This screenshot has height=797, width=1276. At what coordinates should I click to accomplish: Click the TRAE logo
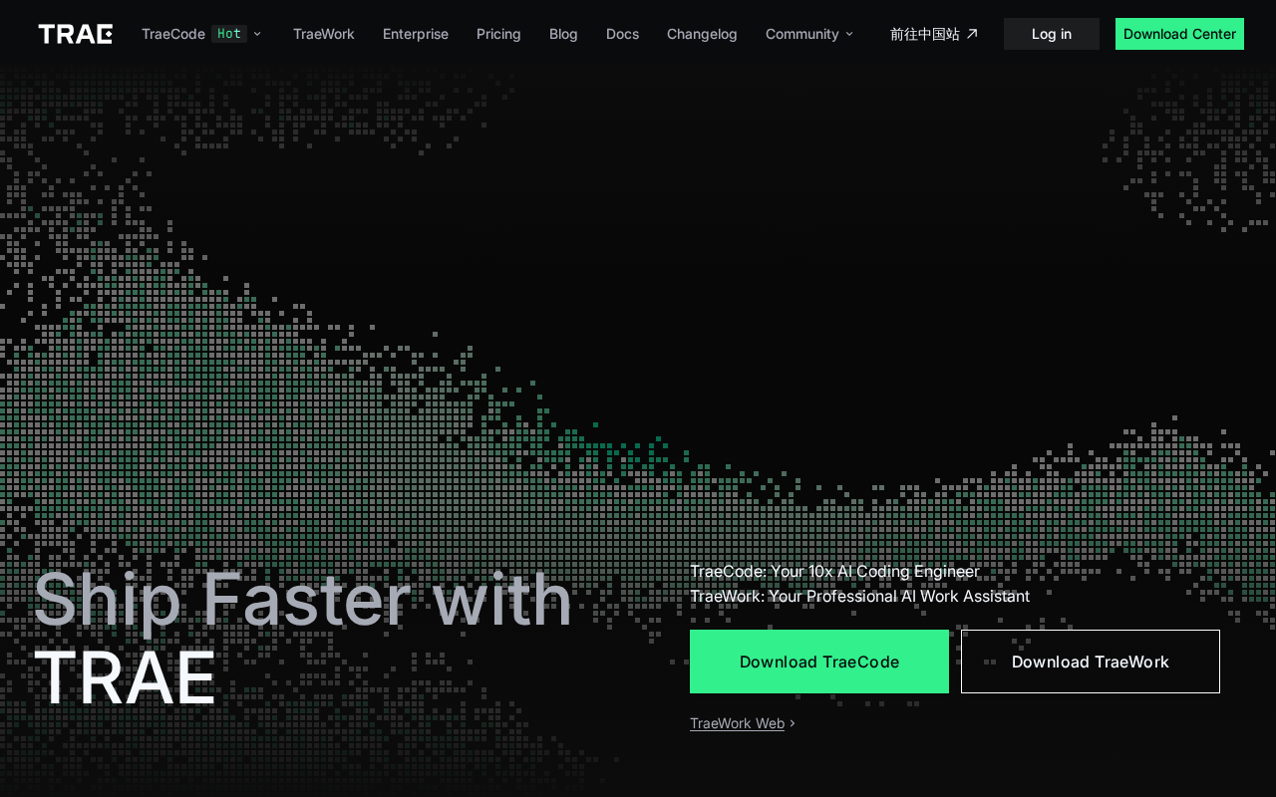(x=76, y=34)
